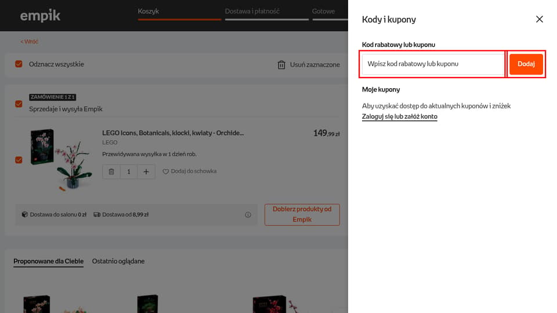Click the Dostawa do salonu box icon

24,214
